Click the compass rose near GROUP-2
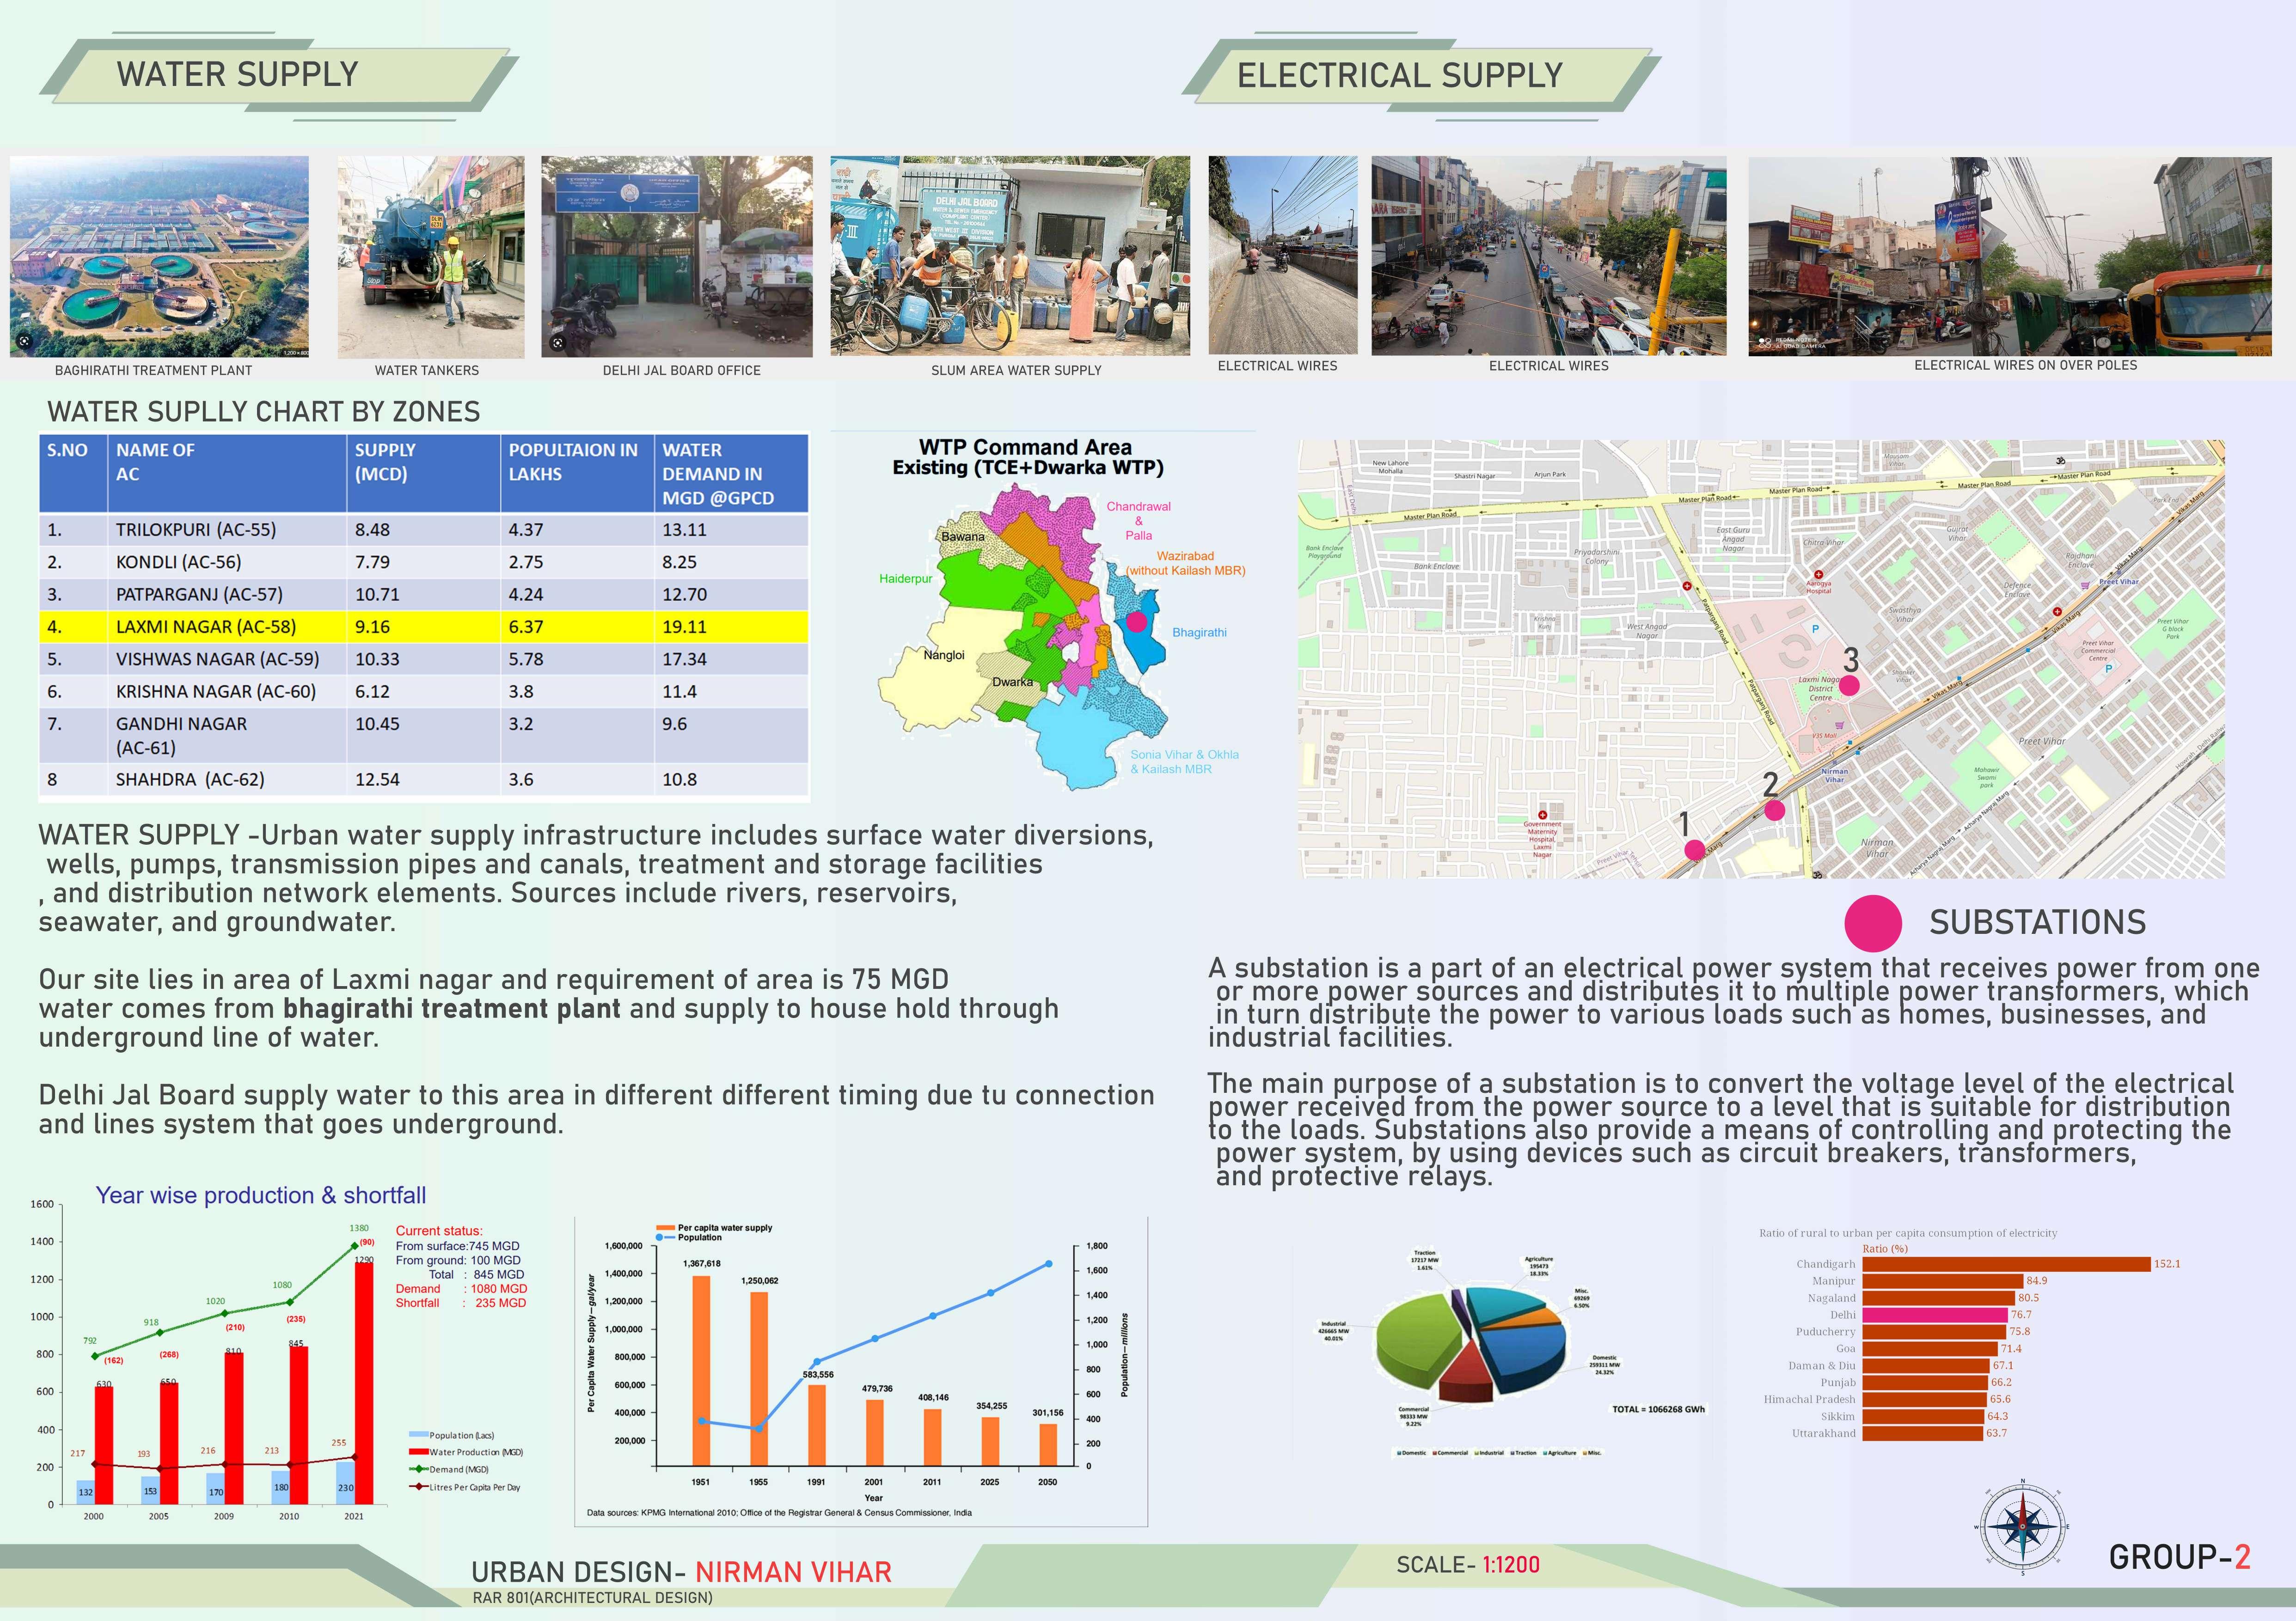The image size is (2296, 1621). click(x=2022, y=1527)
